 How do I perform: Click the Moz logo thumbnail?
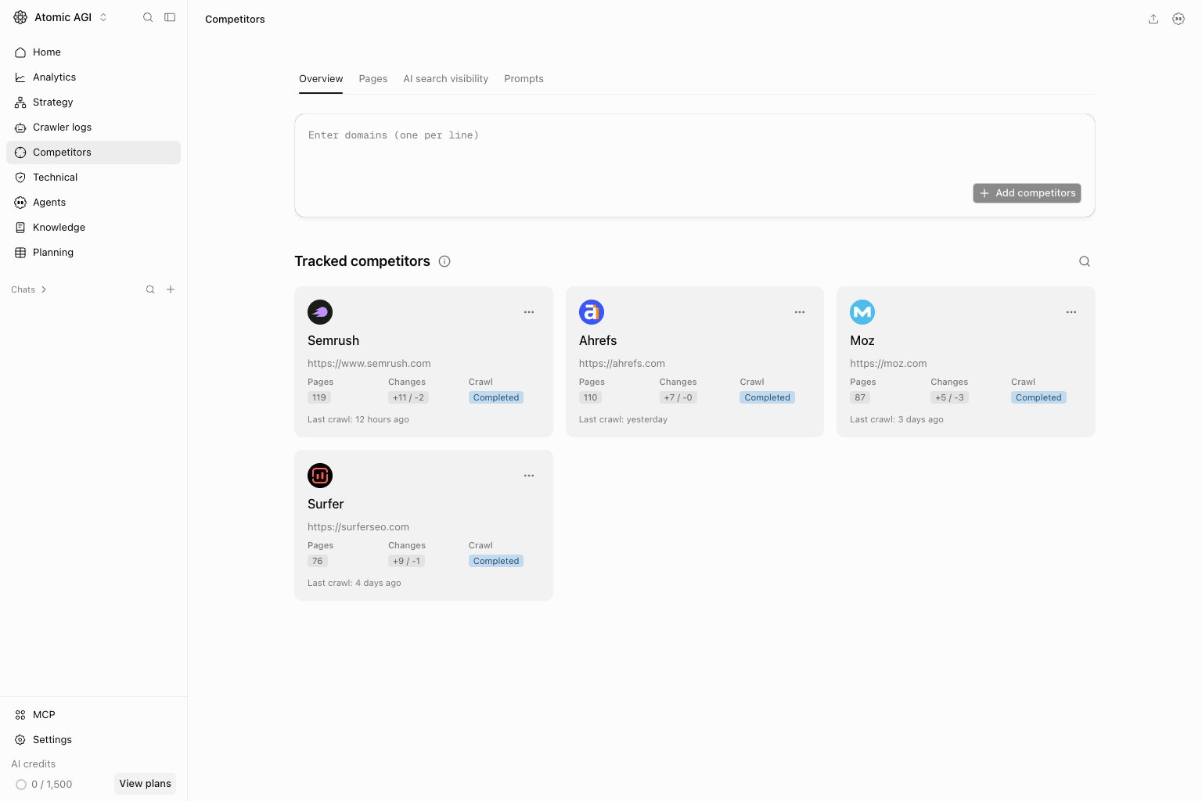point(862,312)
